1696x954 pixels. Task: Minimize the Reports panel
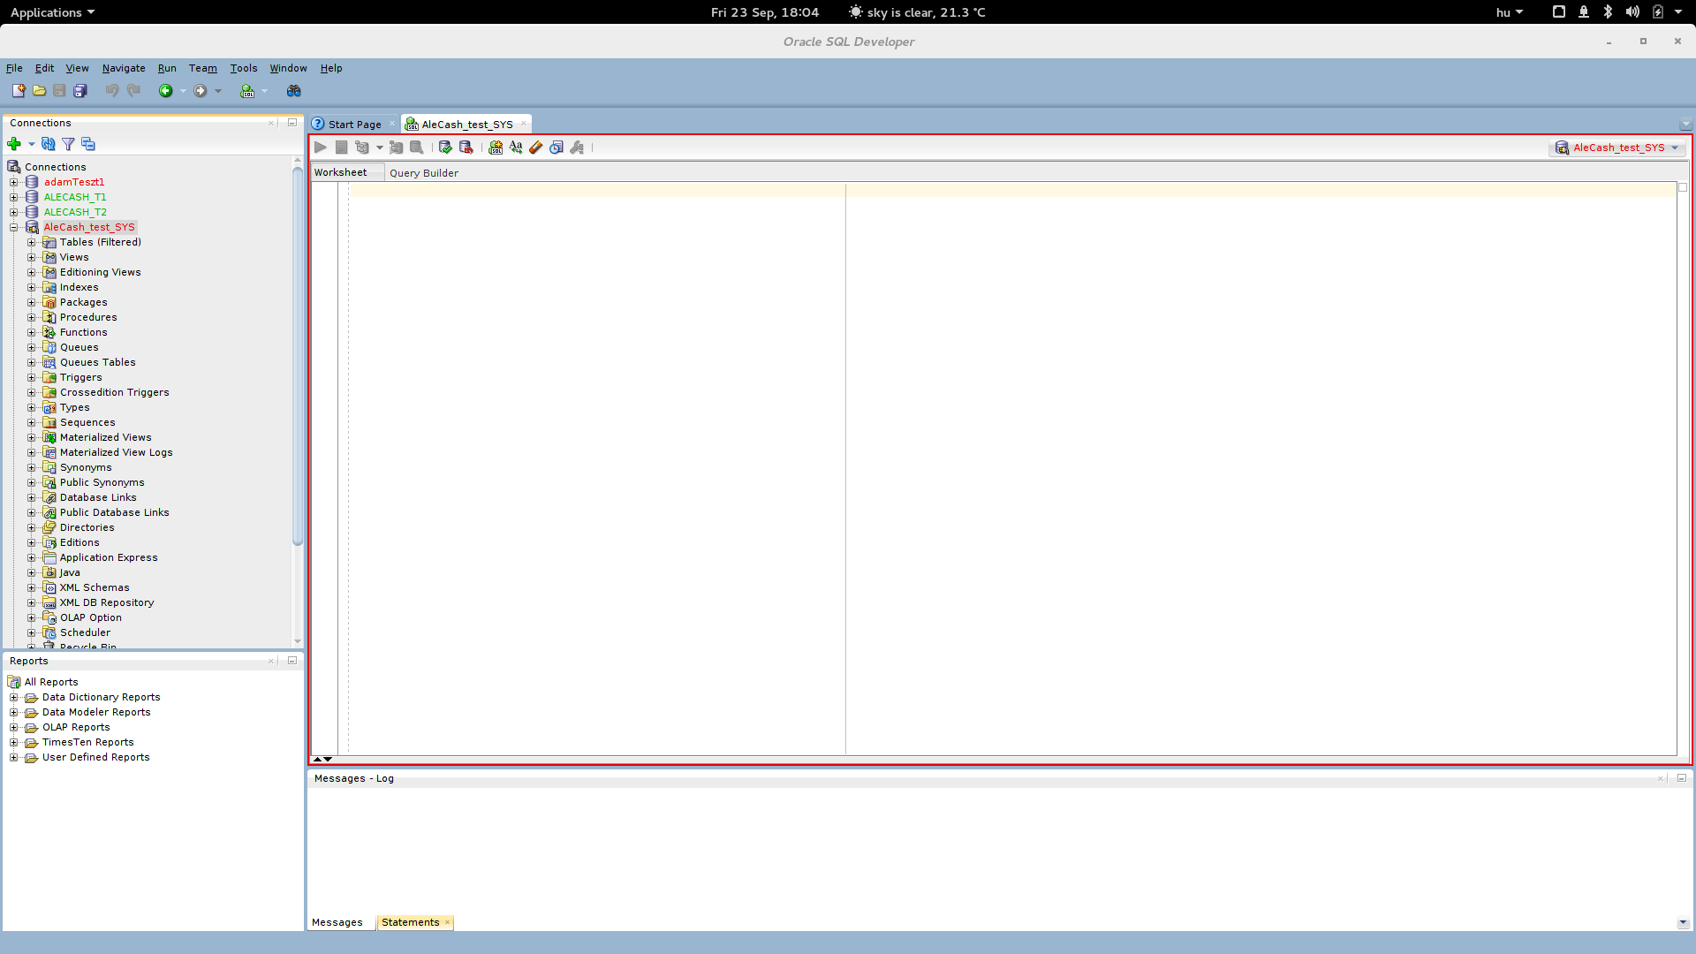pyautogui.click(x=292, y=661)
